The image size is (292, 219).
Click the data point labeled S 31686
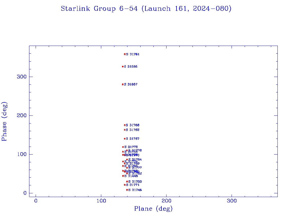(123, 66)
